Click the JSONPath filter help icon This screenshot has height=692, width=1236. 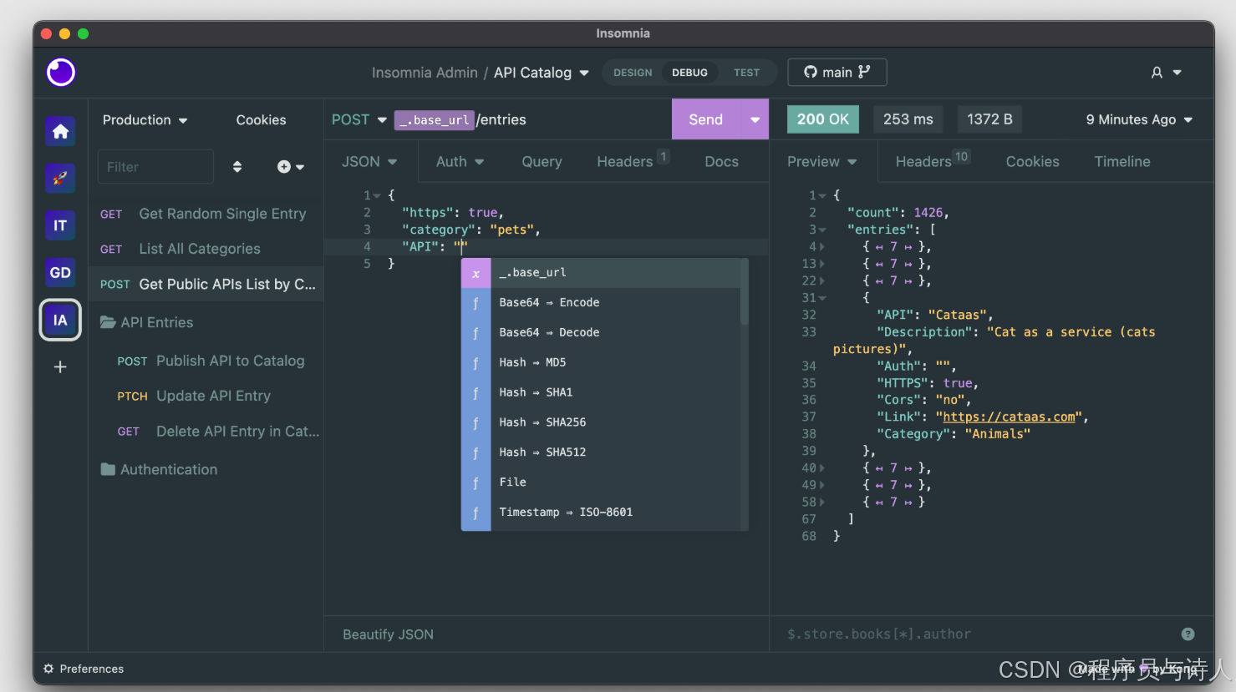(x=1188, y=634)
